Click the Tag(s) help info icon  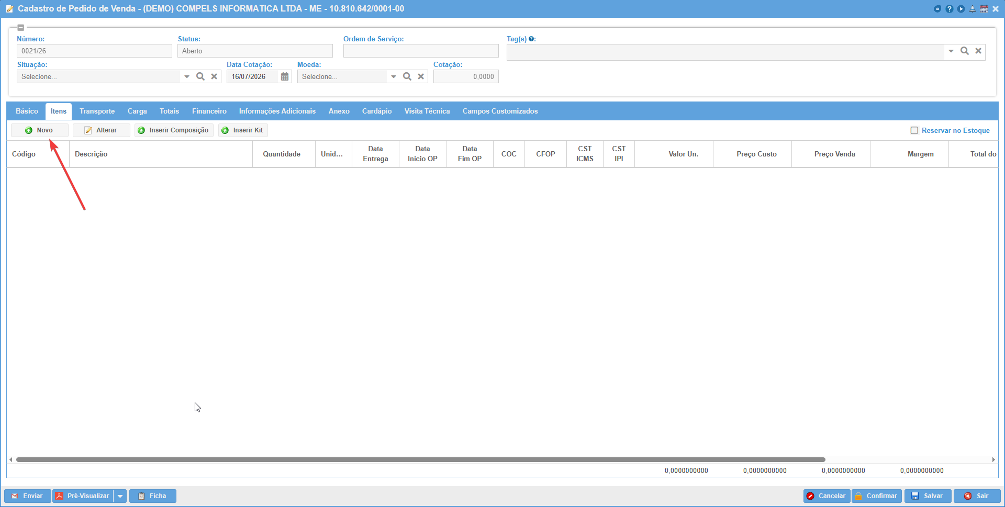click(x=531, y=39)
